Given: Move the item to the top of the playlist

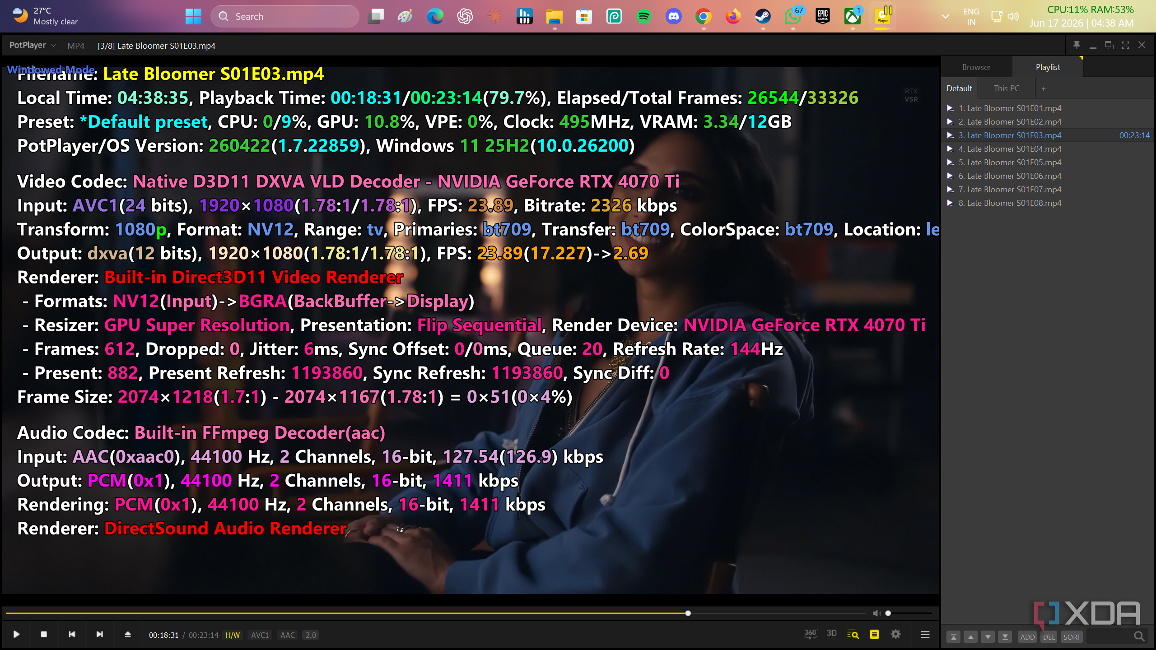Looking at the screenshot, I should pos(953,637).
